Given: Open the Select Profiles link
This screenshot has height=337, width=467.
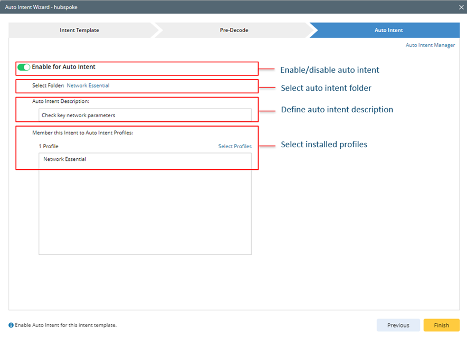Looking at the screenshot, I should (x=235, y=147).
